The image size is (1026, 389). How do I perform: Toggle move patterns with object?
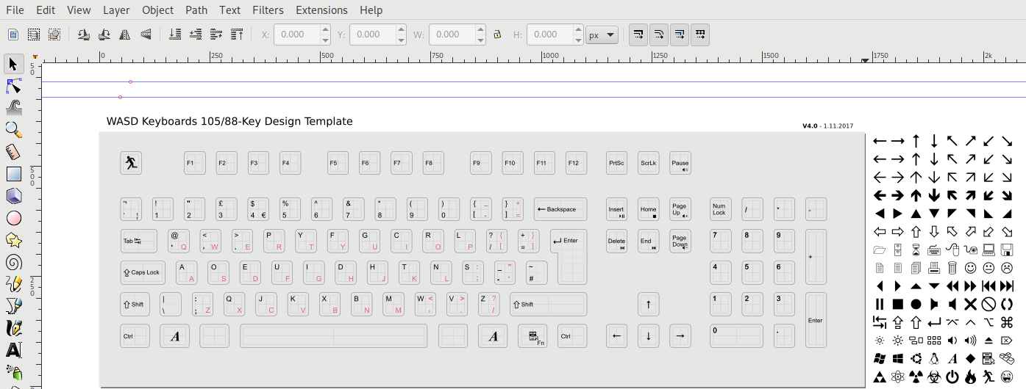tap(700, 34)
